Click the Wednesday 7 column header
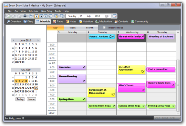This screenshot has width=186, height=126. click(x=132, y=32)
